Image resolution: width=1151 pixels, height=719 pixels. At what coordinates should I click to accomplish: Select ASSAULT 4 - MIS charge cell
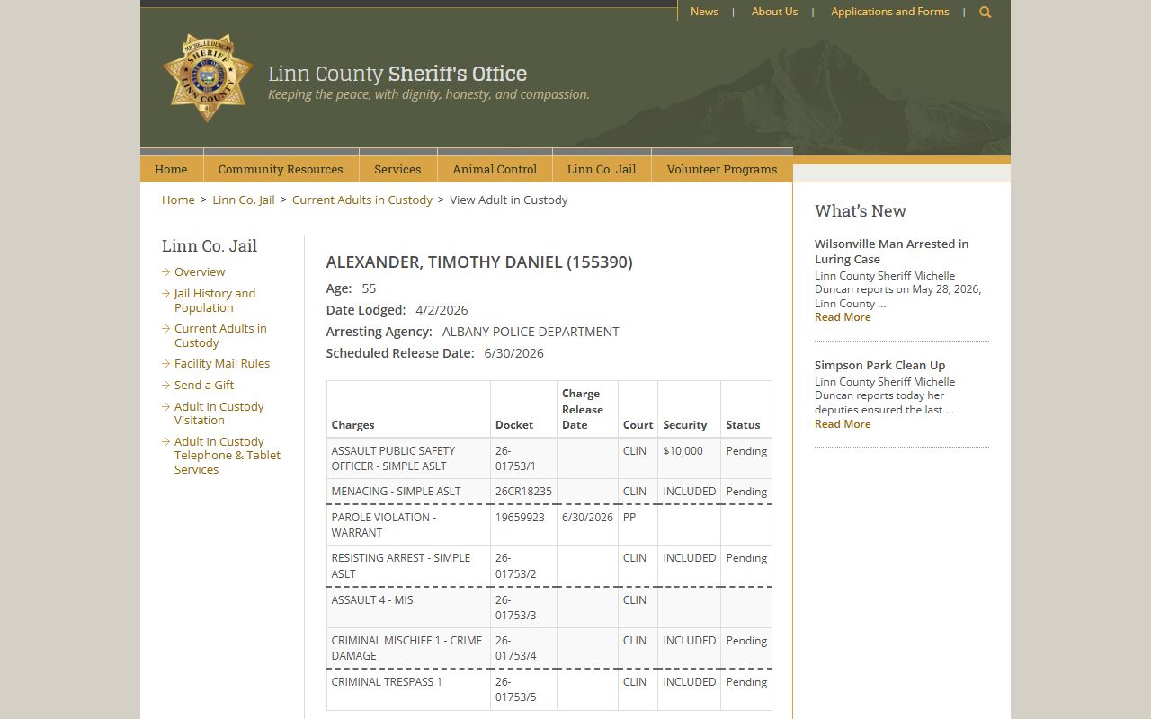coord(408,608)
